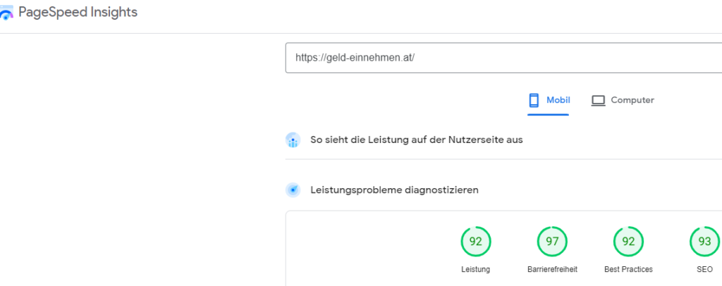Open the PageSpeed Insights title link
This screenshot has width=722, height=286.
point(78,13)
